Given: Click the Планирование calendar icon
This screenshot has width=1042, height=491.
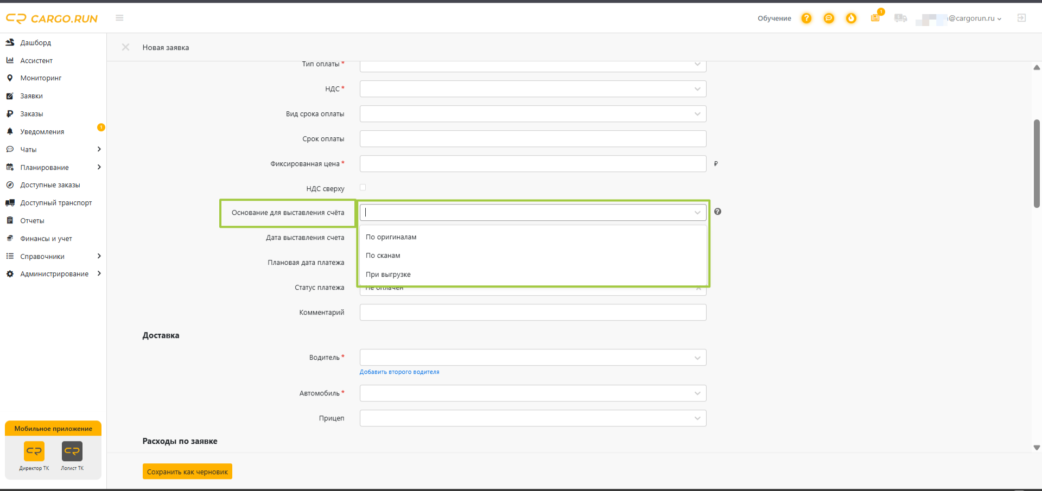Looking at the screenshot, I should [10, 167].
